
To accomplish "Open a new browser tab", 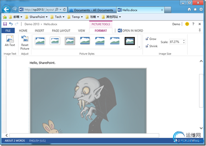I will pos(168,10).
